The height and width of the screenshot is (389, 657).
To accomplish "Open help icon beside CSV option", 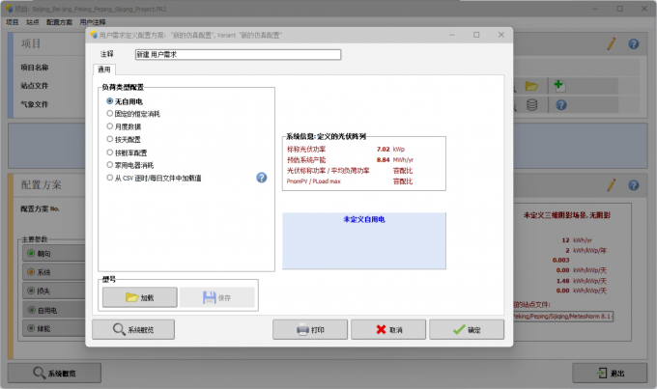I will (x=262, y=178).
